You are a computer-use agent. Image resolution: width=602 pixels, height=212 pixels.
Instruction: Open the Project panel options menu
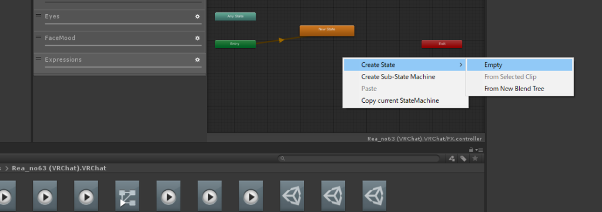pos(480,150)
